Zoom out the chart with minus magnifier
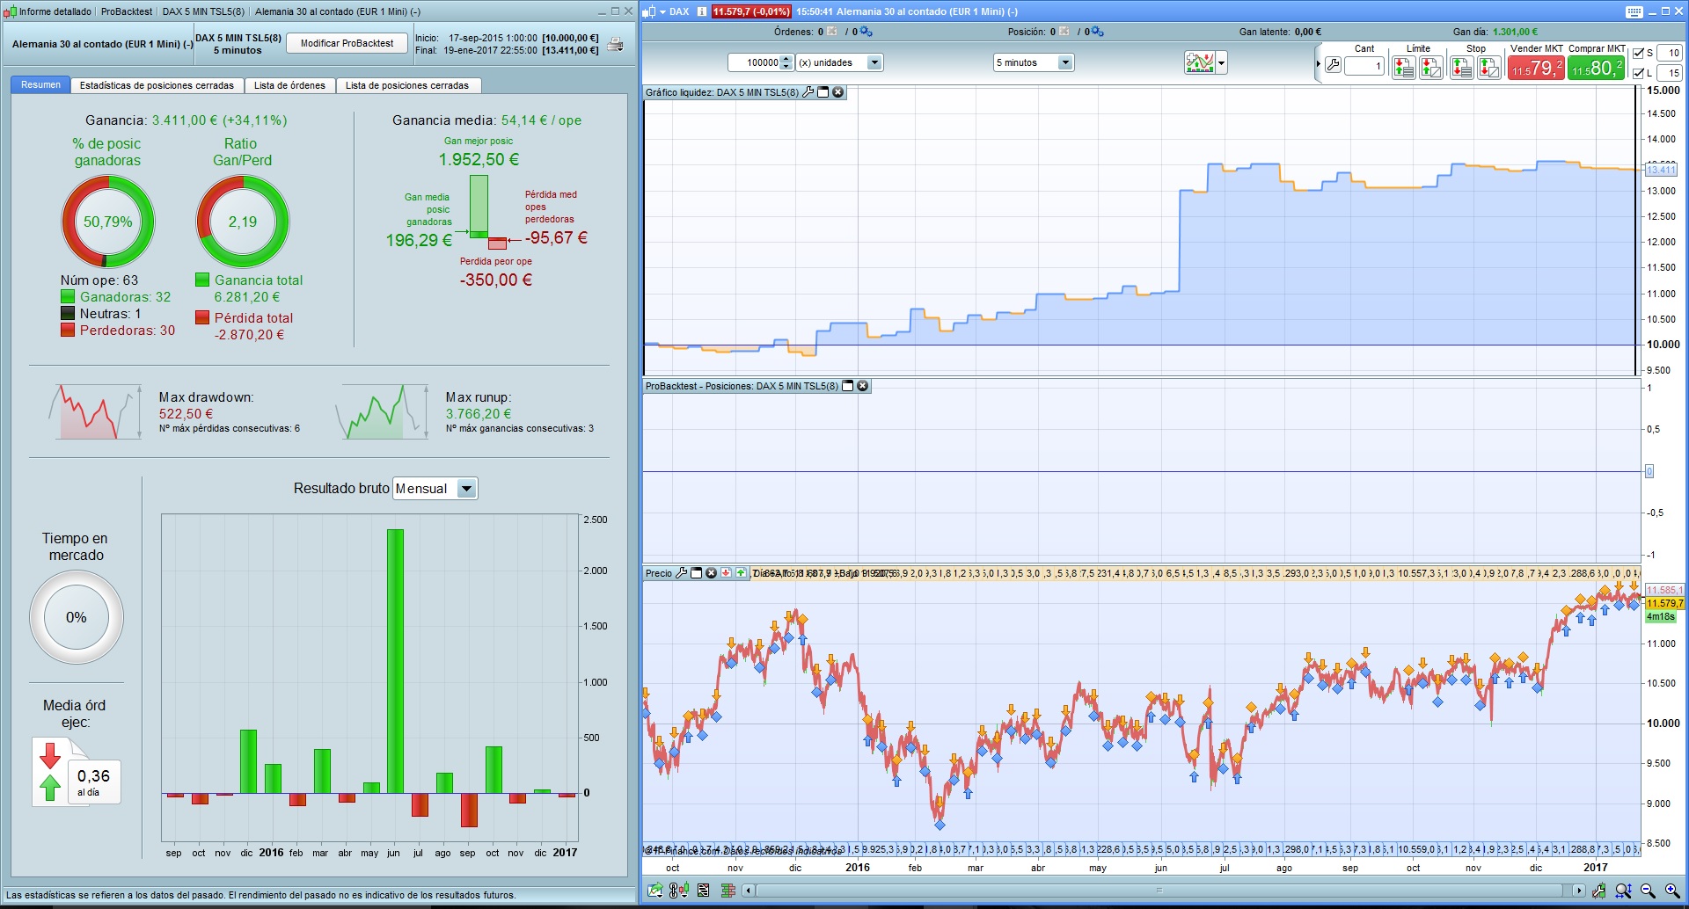Viewport: 1689px width, 909px height. [x=1649, y=891]
